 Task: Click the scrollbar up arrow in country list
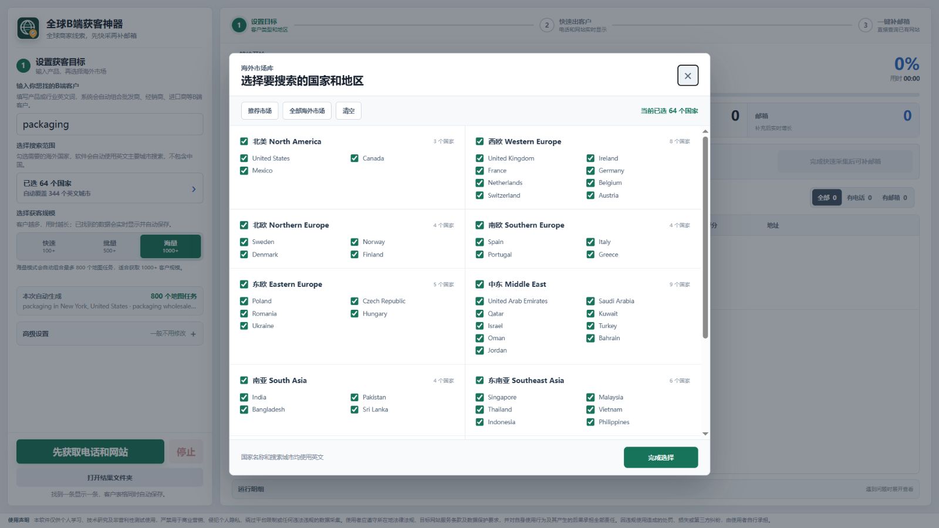pos(705,131)
